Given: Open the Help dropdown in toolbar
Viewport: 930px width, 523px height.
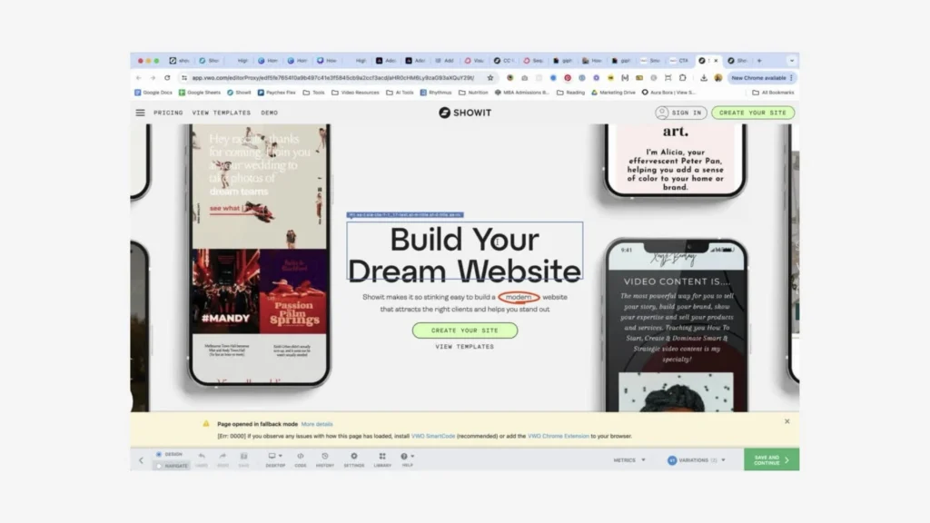Looking at the screenshot, I should tap(407, 458).
